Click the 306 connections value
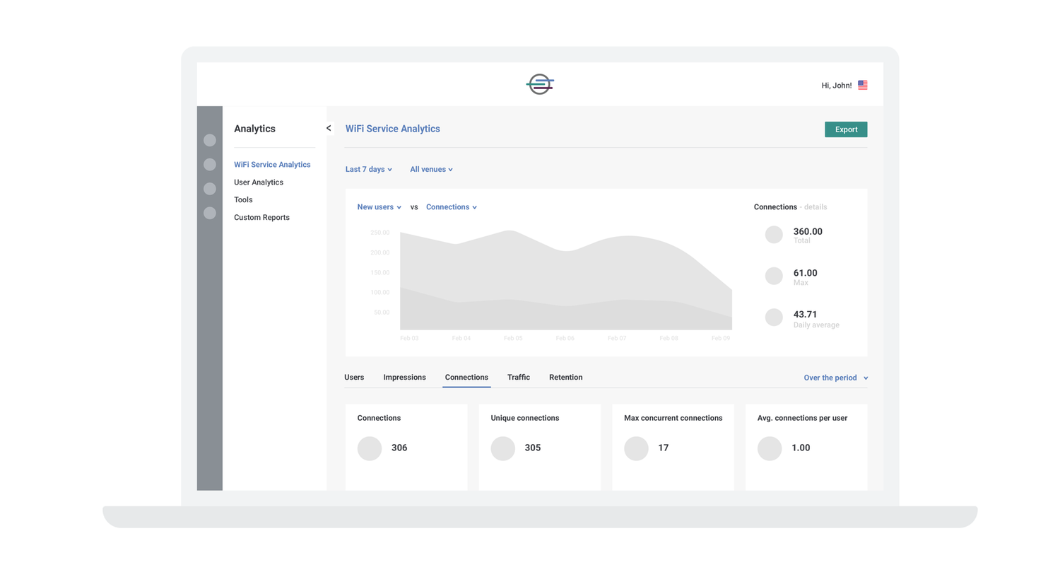The image size is (1060, 577). (399, 448)
